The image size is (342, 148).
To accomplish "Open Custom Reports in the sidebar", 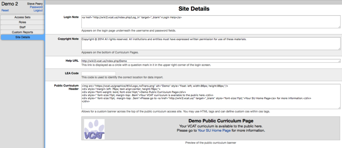I will pos(22,32).
